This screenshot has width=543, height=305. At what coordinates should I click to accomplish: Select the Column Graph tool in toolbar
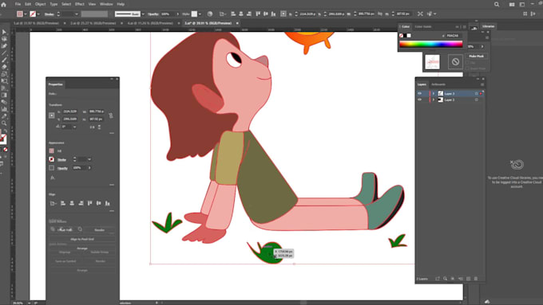[x=4, y=109]
